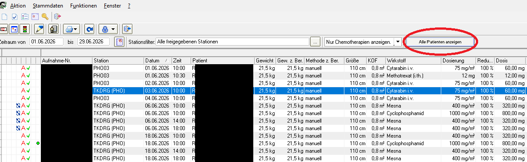Click the '12 mg' Dosierung cell

tap(459, 76)
